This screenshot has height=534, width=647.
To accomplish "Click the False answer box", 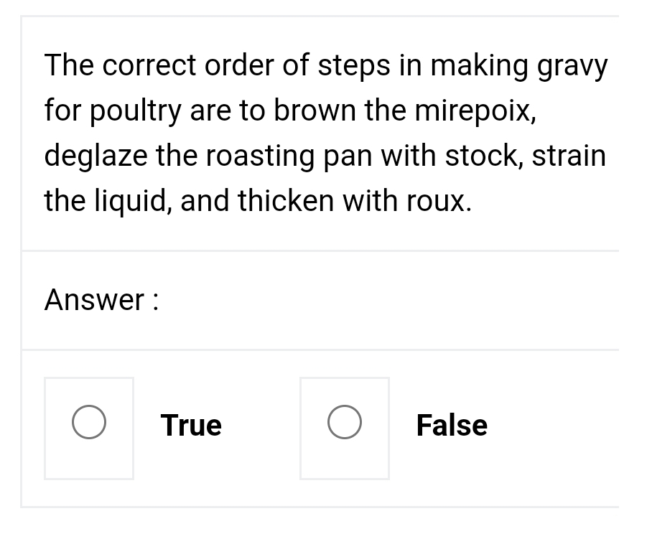I will pos(345,427).
